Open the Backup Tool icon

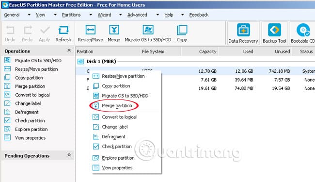click(x=274, y=33)
